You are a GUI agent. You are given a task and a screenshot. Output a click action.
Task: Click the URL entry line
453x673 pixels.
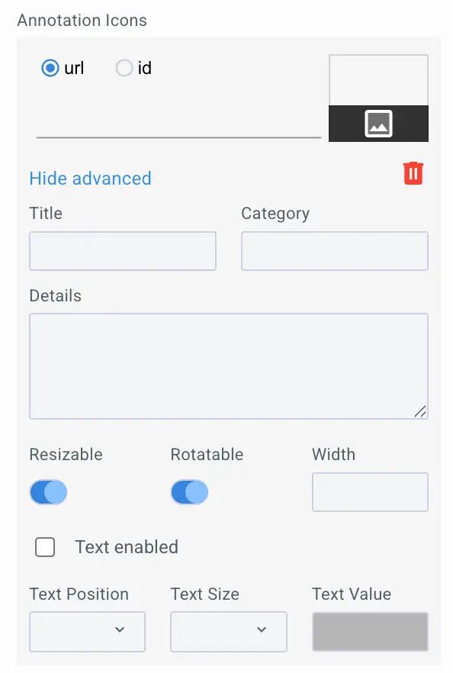coord(177,136)
